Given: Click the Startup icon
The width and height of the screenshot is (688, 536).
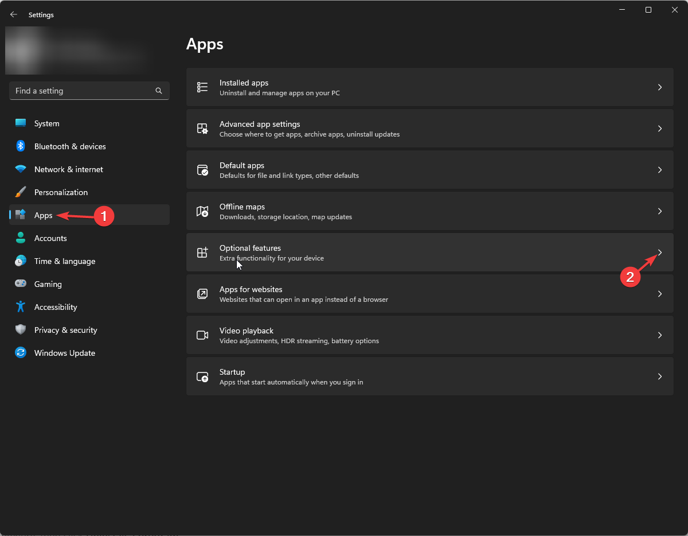Looking at the screenshot, I should pos(202,376).
